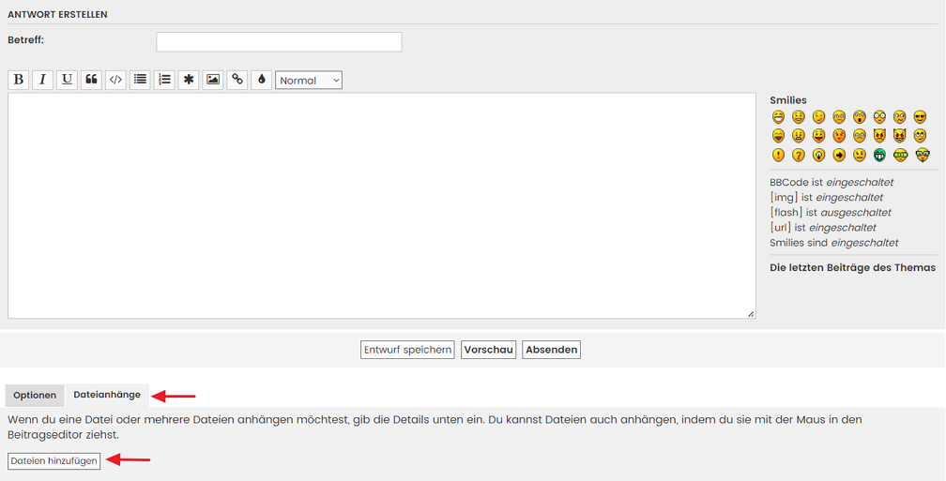Insert the question mark smiley
The height and width of the screenshot is (481, 946).
tap(799, 156)
